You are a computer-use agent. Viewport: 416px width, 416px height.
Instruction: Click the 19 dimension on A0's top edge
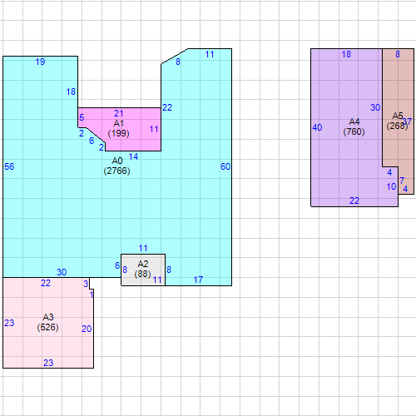click(40, 62)
